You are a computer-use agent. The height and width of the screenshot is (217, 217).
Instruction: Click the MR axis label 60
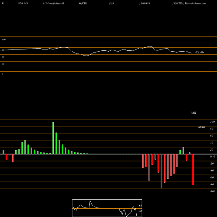[x=212, y=136]
